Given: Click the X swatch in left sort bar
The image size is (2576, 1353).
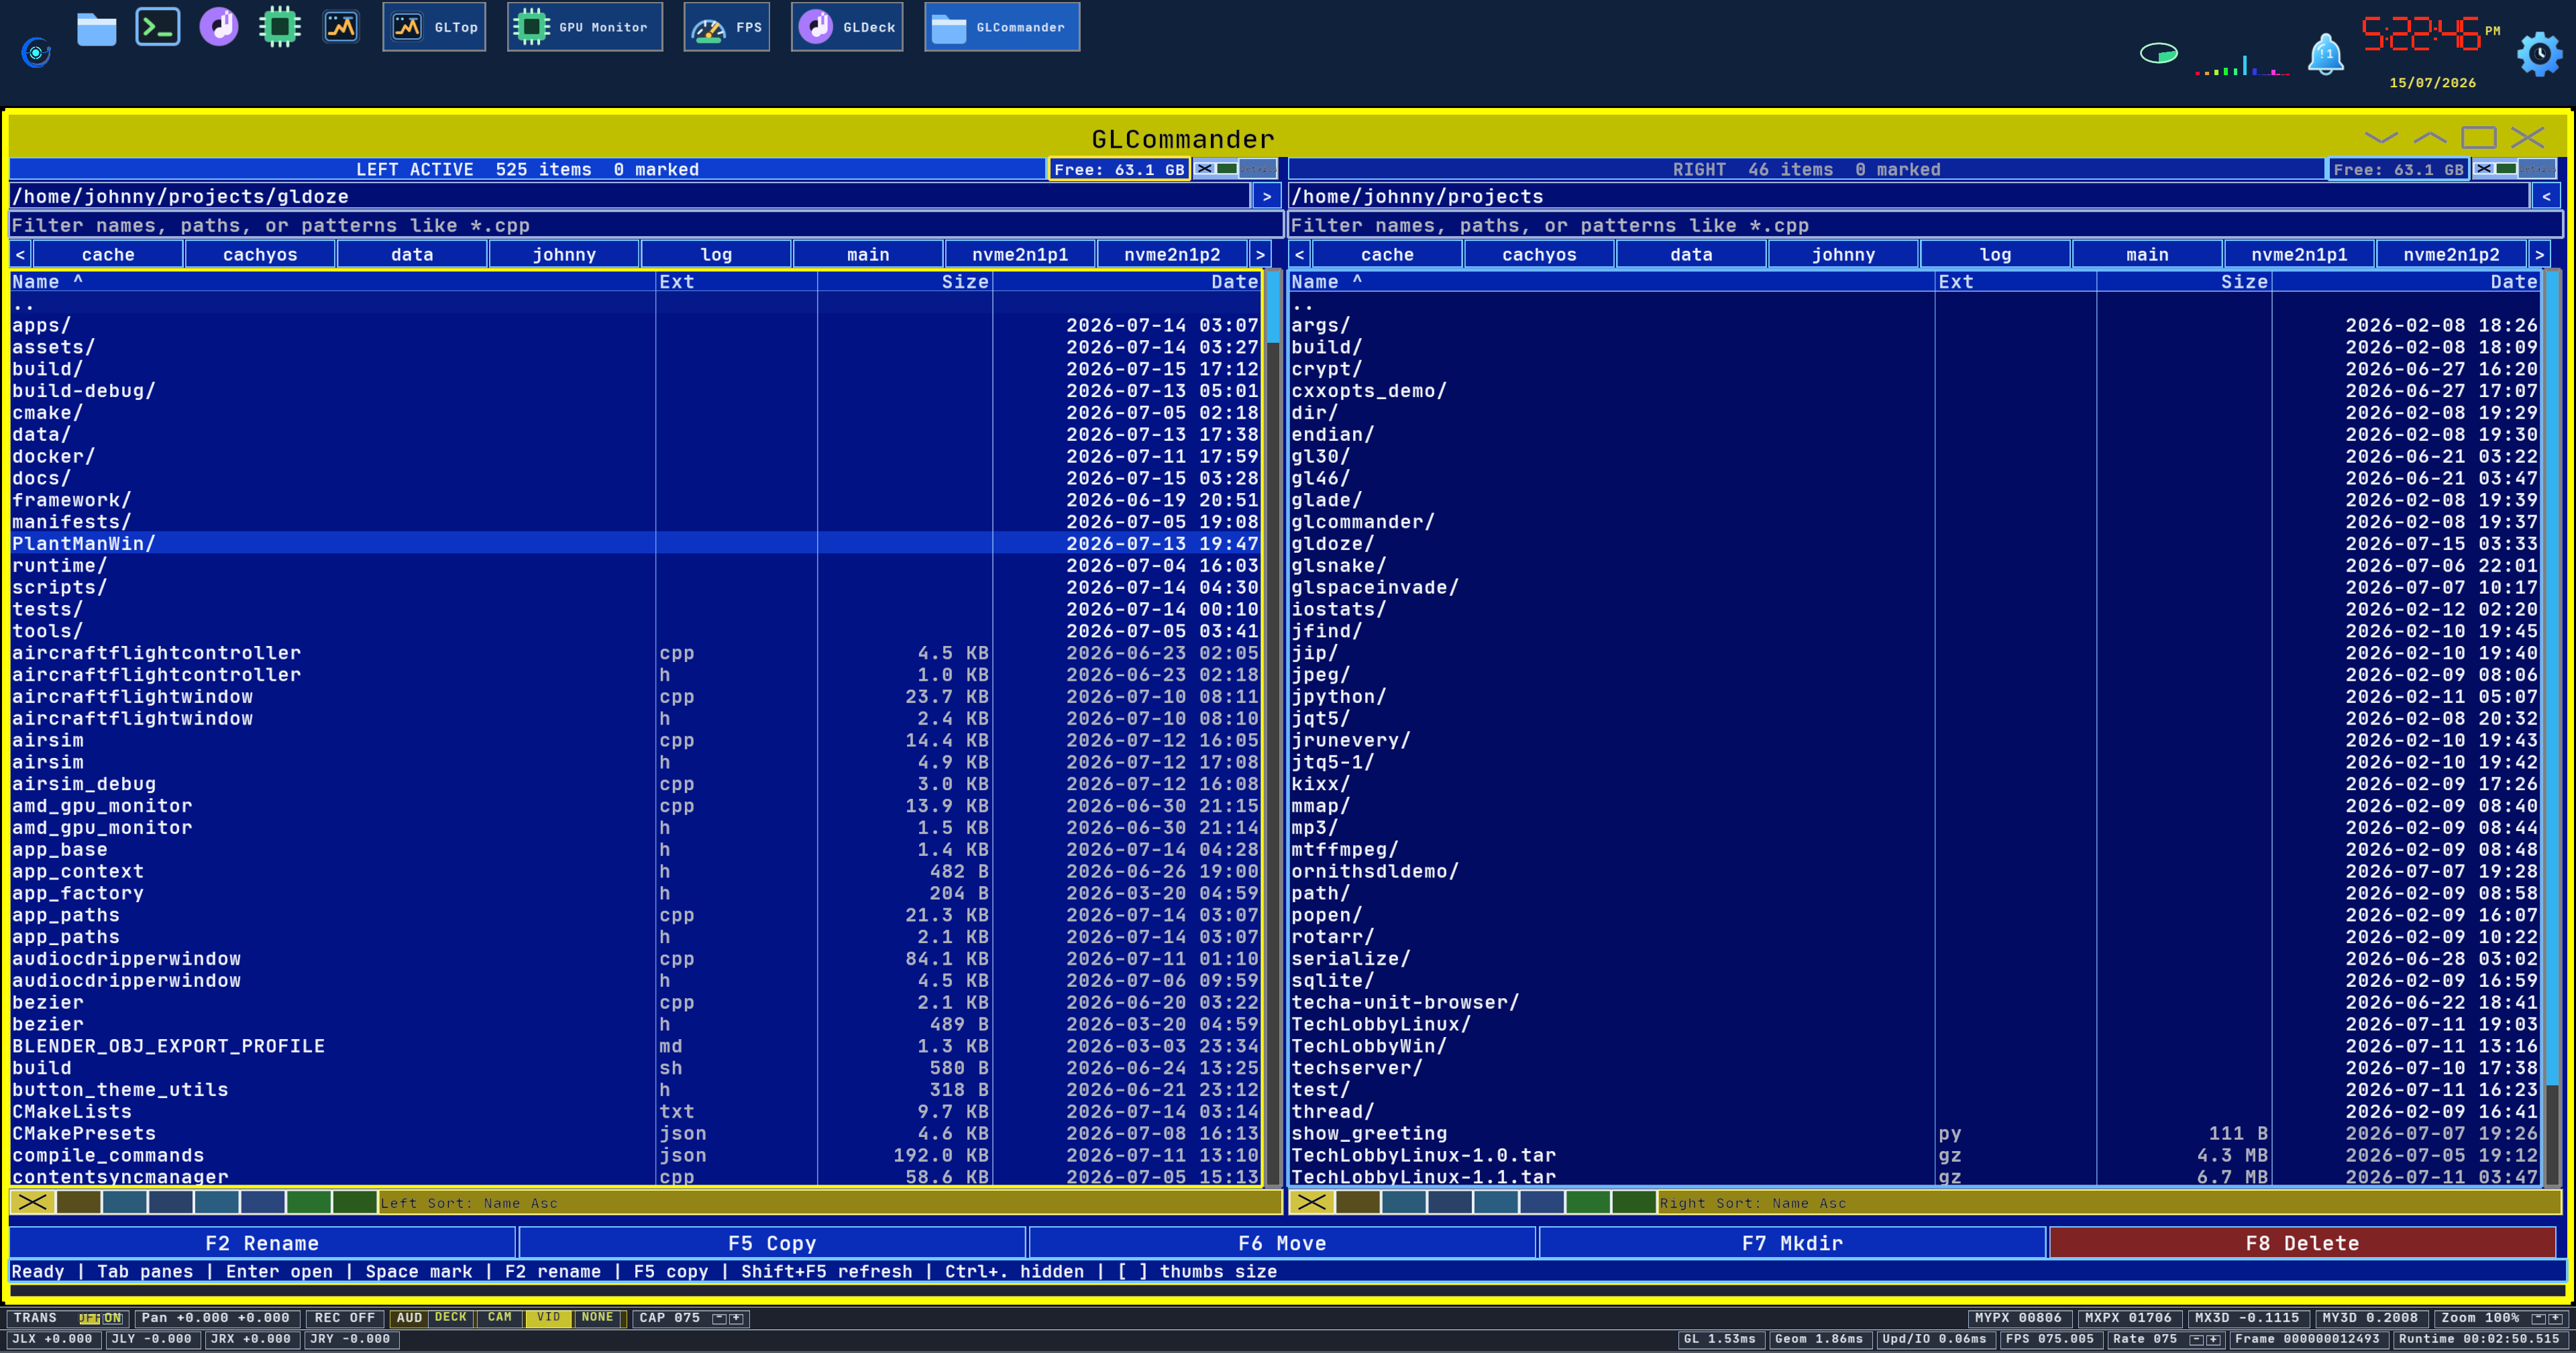Looking at the screenshot, I should (33, 1202).
